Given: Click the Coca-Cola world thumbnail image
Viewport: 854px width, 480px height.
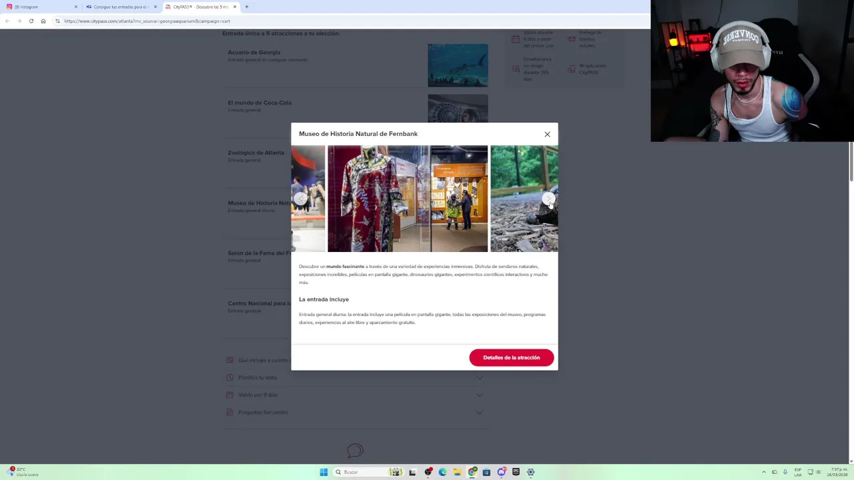Looking at the screenshot, I should tap(458, 108).
